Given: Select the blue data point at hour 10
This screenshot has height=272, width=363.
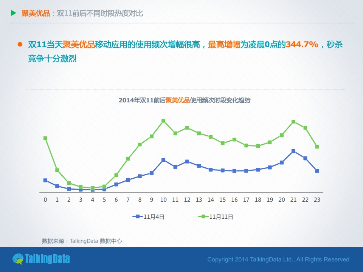Looking at the screenshot, I should pos(163,160).
